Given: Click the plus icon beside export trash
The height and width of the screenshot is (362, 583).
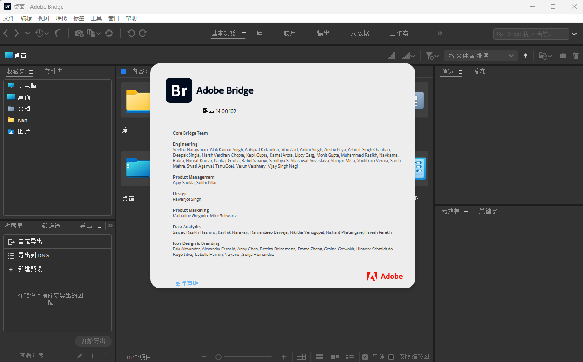Looking at the screenshot, I should (93, 356).
